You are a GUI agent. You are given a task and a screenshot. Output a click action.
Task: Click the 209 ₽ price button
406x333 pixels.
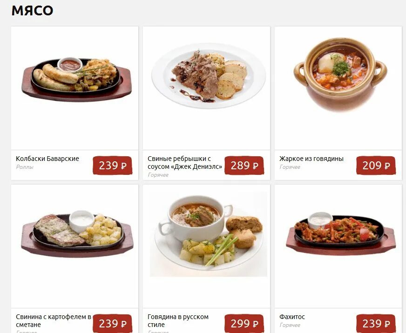click(x=376, y=165)
